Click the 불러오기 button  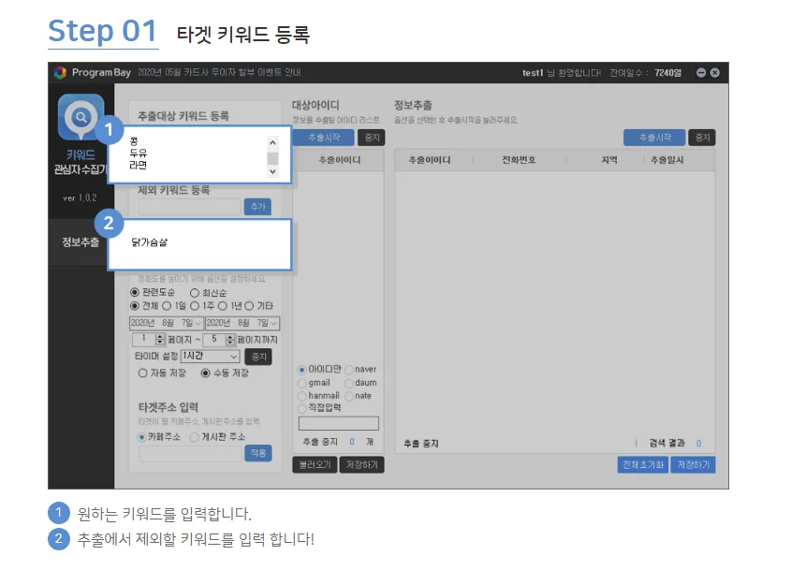click(315, 465)
